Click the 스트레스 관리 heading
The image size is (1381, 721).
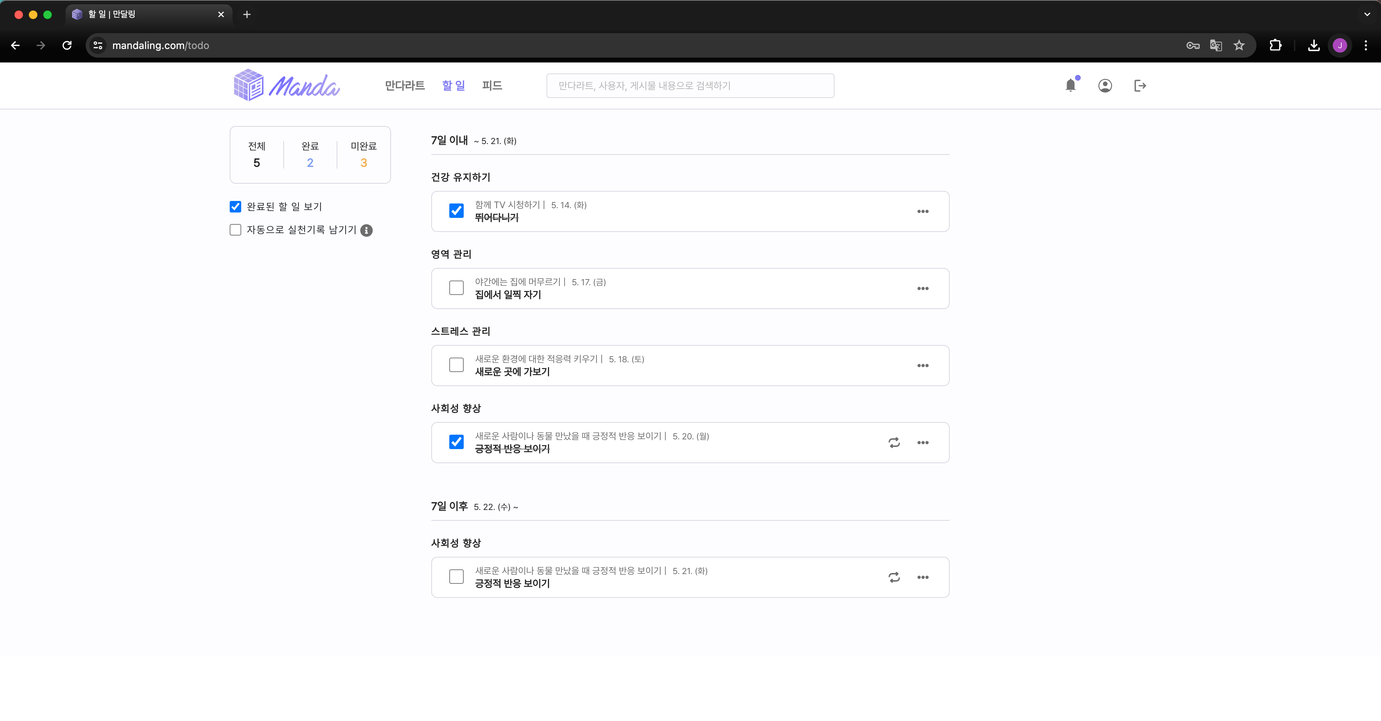[x=460, y=332]
